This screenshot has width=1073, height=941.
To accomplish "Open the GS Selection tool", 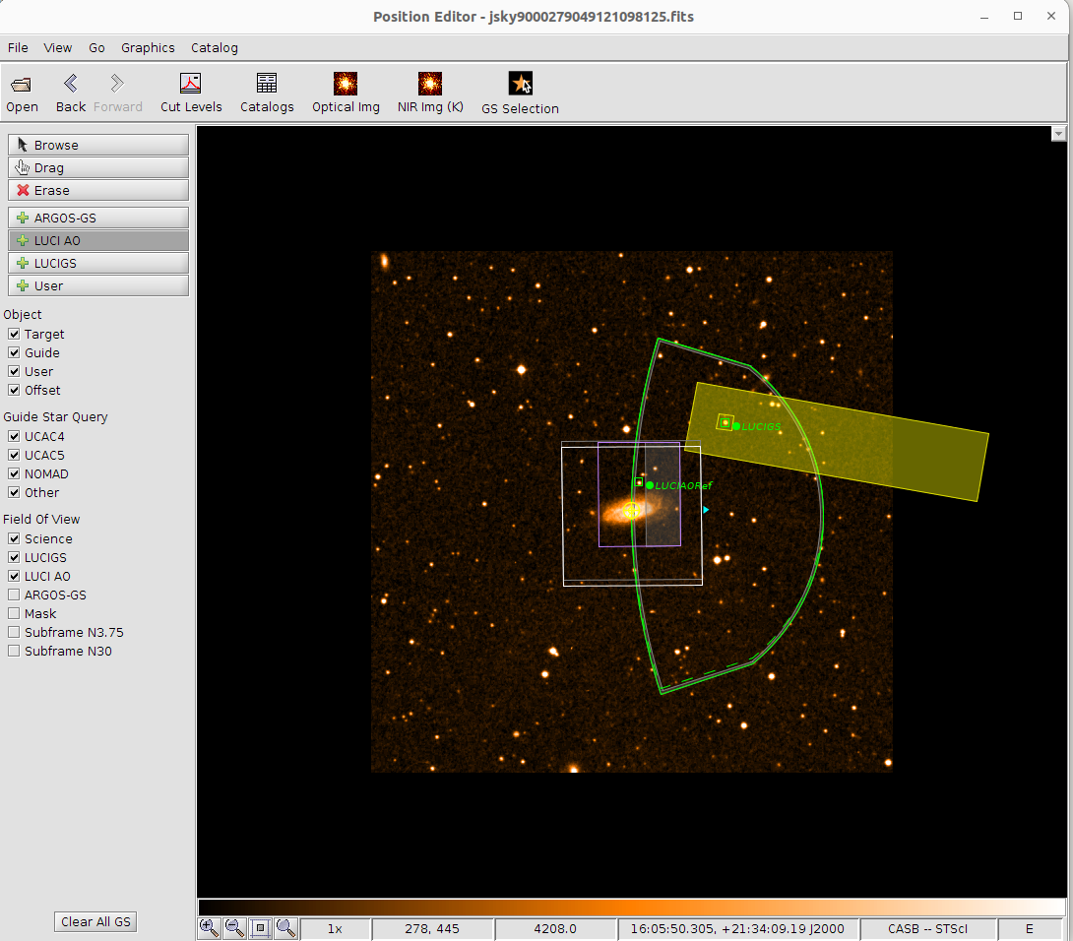I will pyautogui.click(x=520, y=85).
